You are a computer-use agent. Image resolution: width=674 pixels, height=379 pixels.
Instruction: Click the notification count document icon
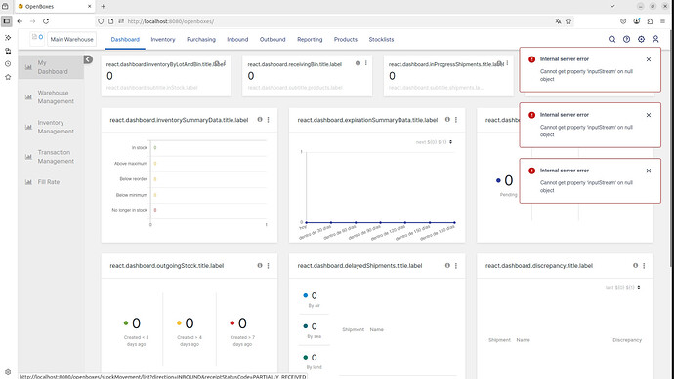(x=37, y=37)
